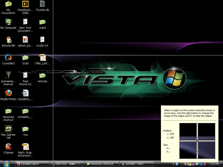This screenshot has height=167, width=223.
Task: Click the magnified crosshair preview thumbnail
Action: [197, 140]
